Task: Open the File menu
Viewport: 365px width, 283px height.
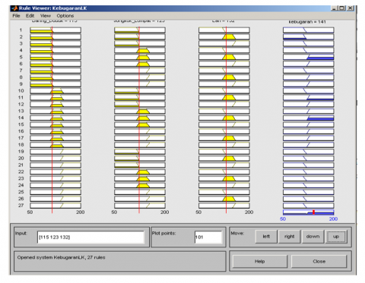Action: [x=16, y=16]
